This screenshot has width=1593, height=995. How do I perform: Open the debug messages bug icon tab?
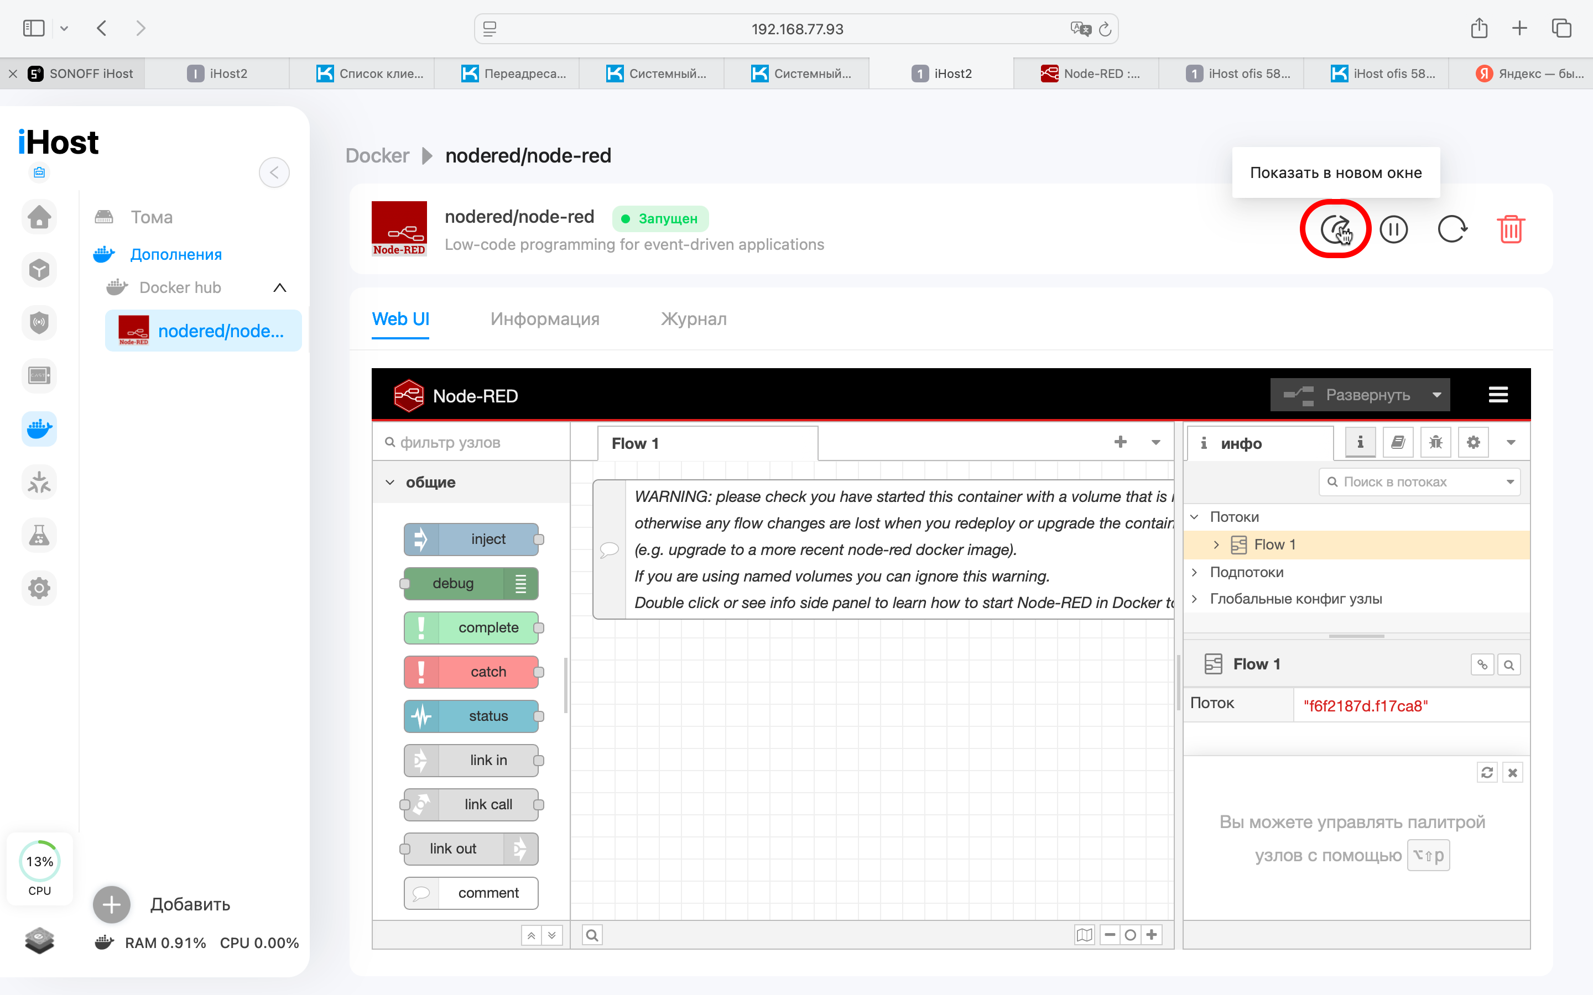tap(1436, 442)
